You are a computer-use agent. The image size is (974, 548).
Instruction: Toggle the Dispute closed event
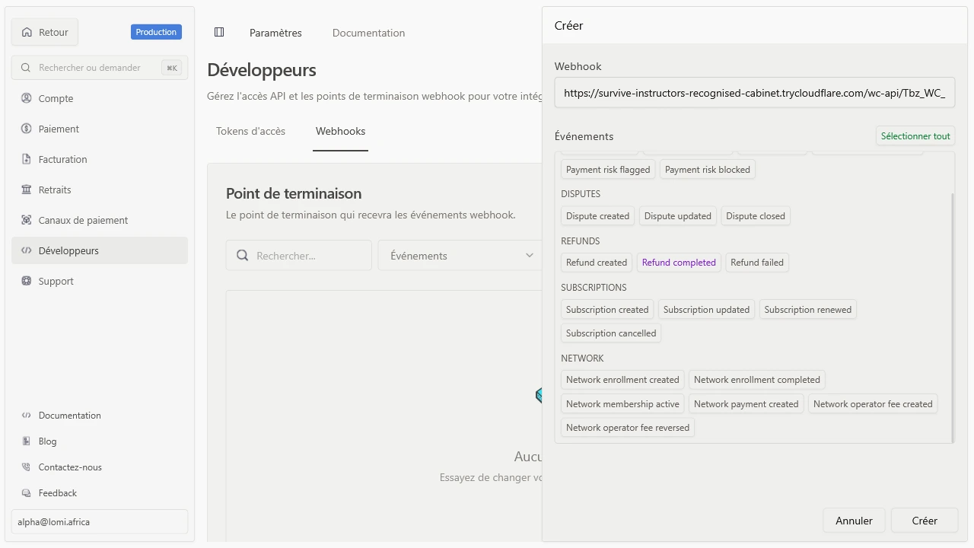pos(756,216)
